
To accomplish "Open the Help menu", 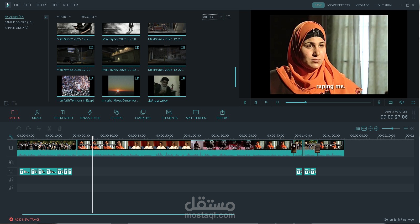I will tap(55, 5).
